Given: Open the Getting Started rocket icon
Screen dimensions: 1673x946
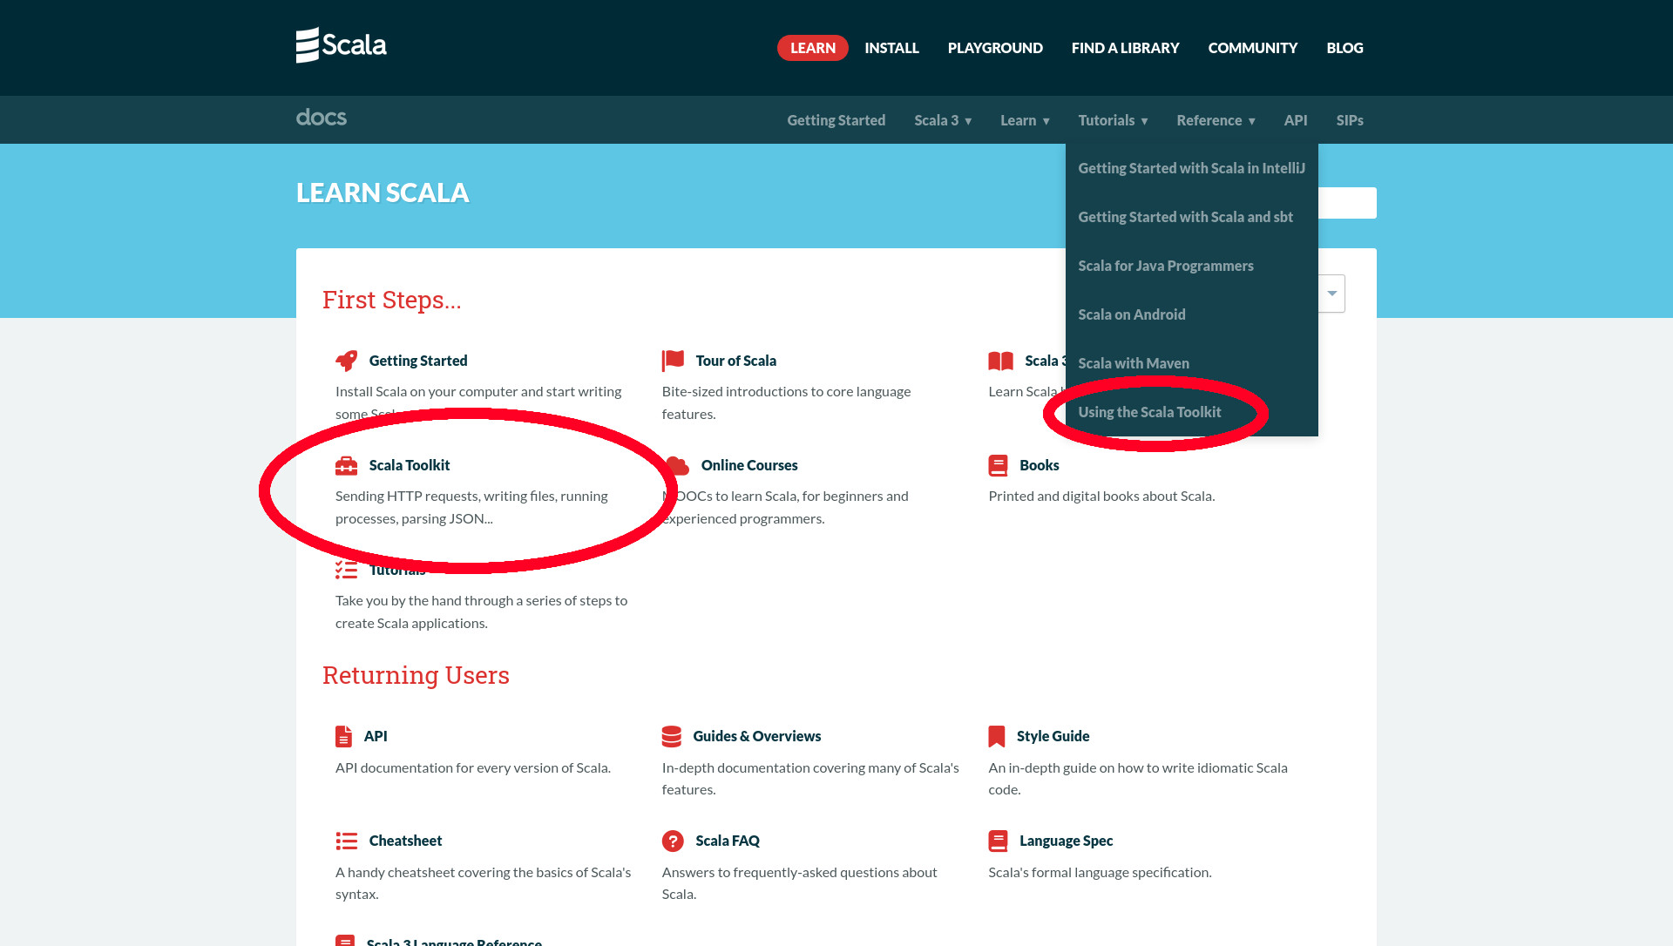Looking at the screenshot, I should (x=346, y=361).
